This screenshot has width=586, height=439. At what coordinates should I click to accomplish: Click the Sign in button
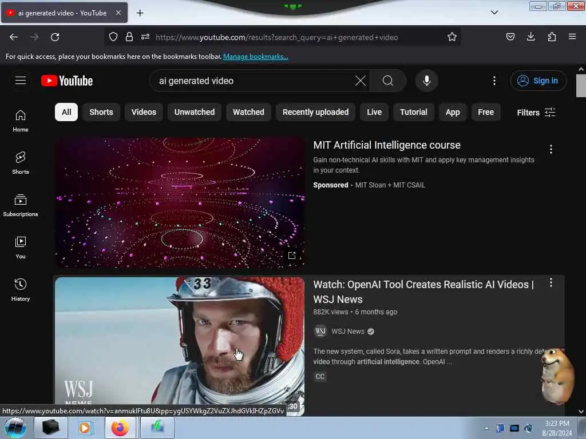pos(539,81)
